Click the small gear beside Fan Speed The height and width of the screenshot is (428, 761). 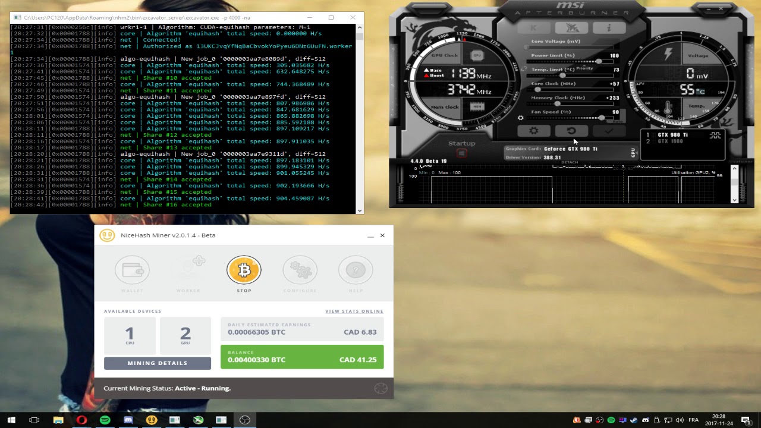(x=521, y=118)
